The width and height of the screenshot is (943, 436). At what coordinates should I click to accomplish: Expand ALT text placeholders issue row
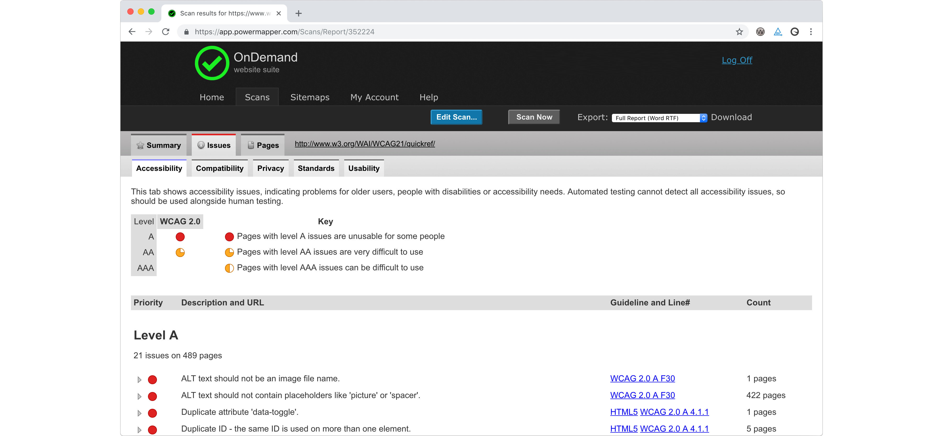[x=139, y=396]
